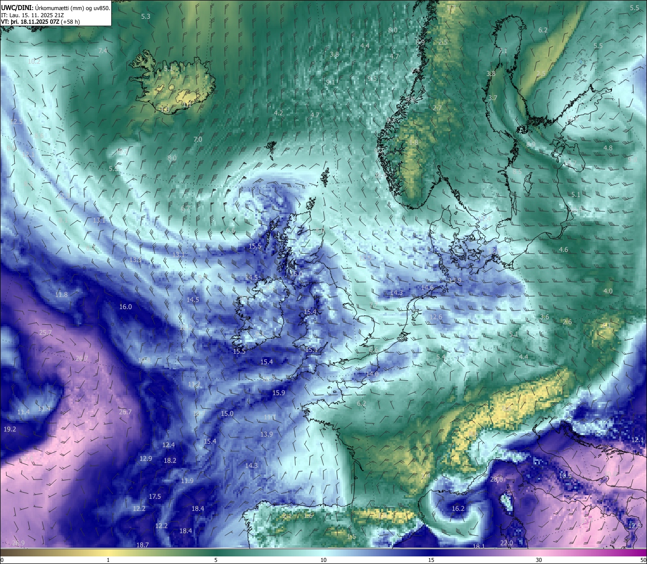Image resolution: width=647 pixels, height=564 pixels.
Task: Click the 28.0 value near the Riviera coast
Action: pyautogui.click(x=496, y=479)
